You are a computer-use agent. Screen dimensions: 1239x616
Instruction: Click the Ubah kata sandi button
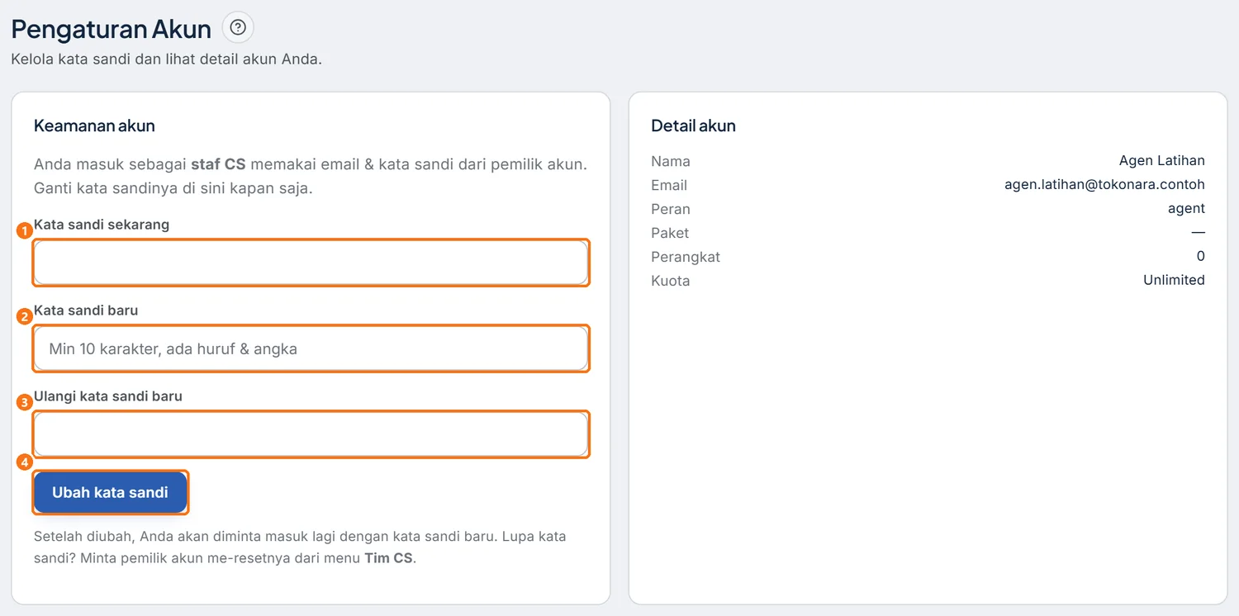click(x=110, y=492)
